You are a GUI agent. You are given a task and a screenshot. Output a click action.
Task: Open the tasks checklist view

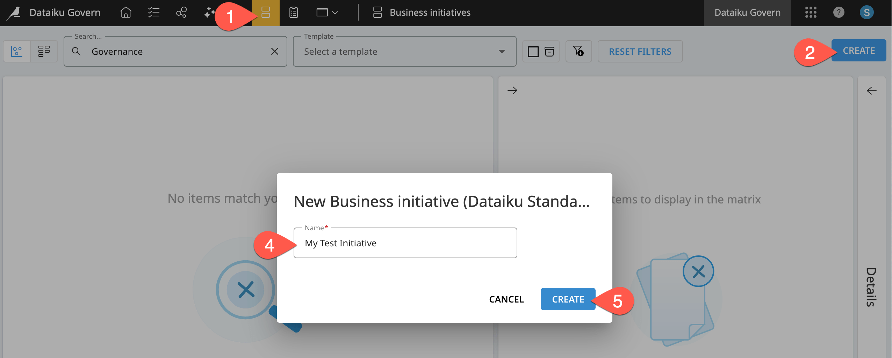(153, 13)
